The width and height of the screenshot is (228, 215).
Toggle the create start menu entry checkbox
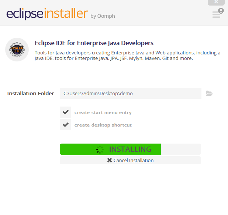point(65,112)
